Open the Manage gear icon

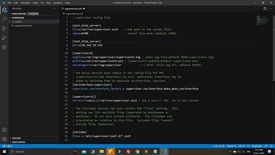click(4, 139)
